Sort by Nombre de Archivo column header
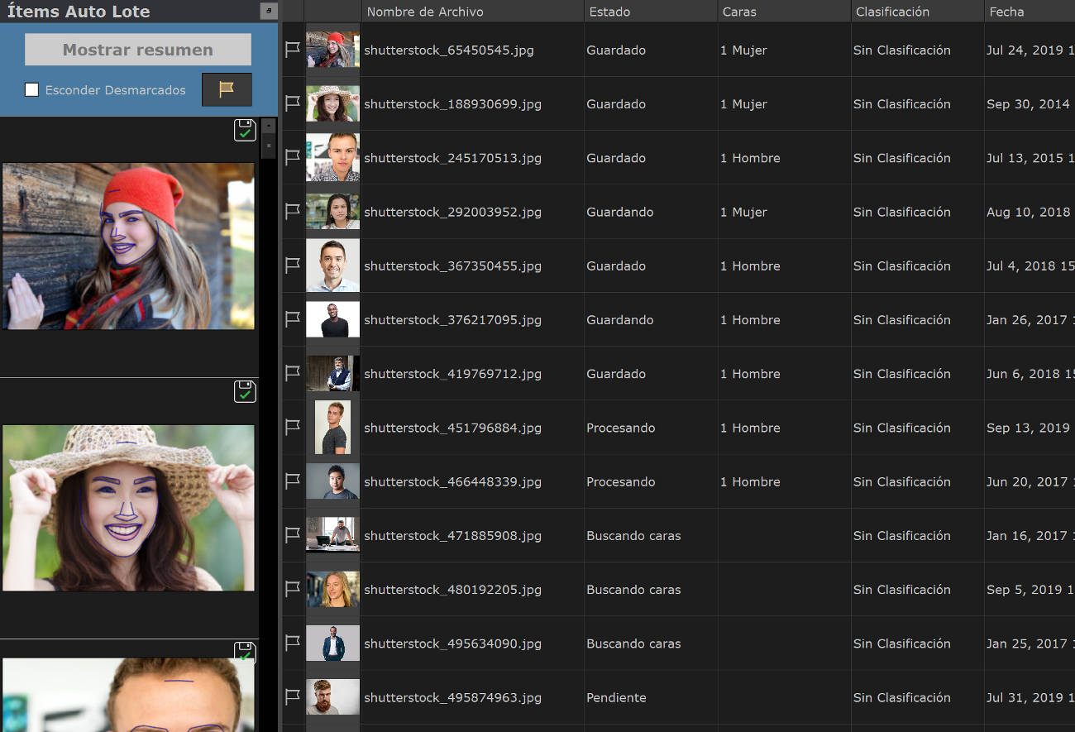This screenshot has height=732, width=1075. click(472, 12)
